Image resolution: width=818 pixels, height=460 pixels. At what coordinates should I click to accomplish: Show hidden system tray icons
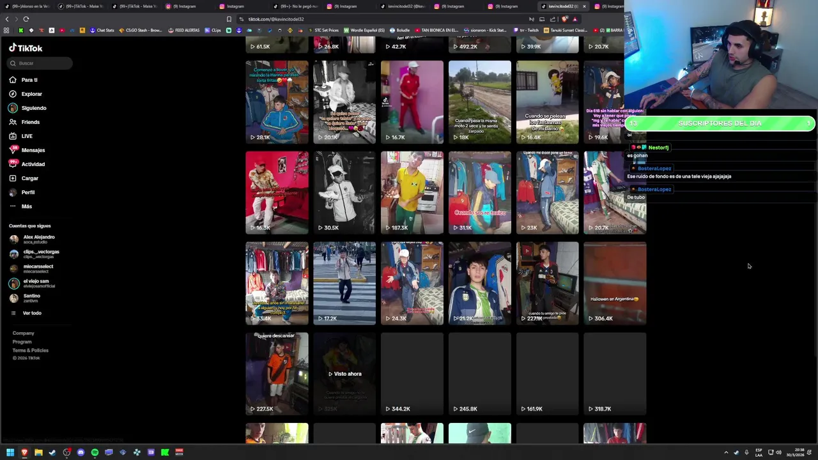726,452
